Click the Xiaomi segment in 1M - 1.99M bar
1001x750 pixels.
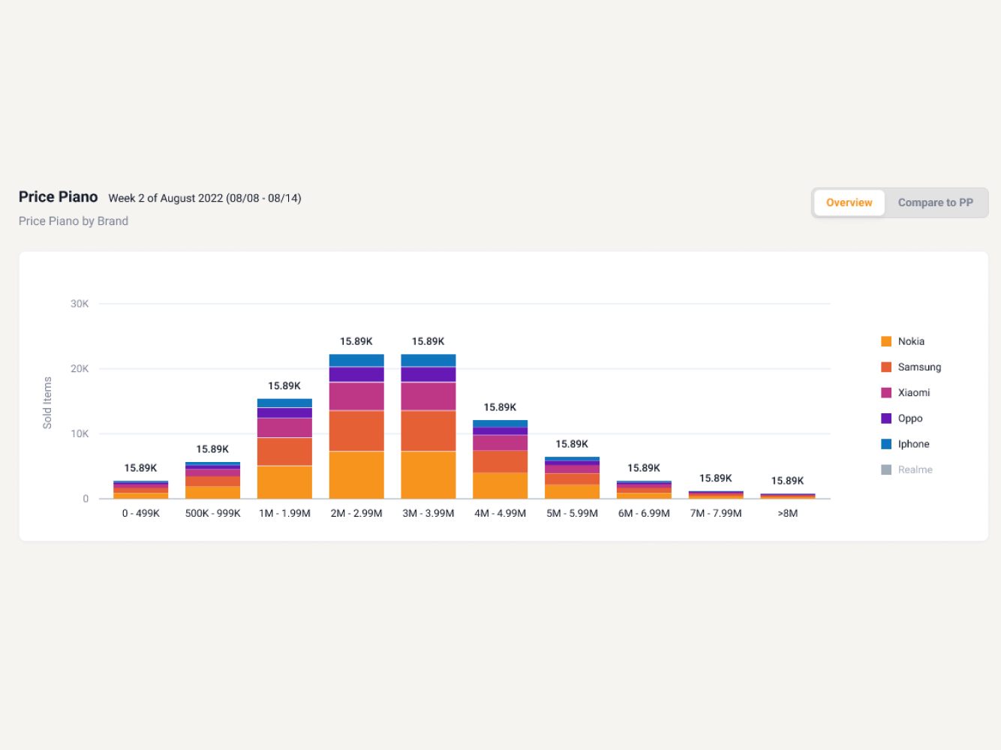[284, 427]
